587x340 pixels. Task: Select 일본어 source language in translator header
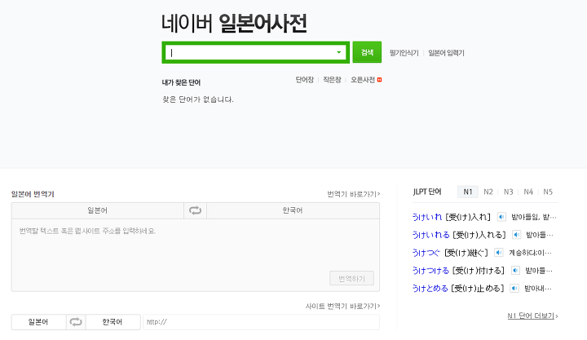(98, 210)
